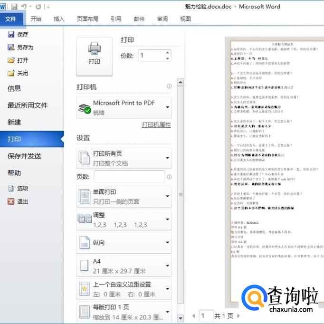The image size is (324, 324).
Task: Select 打印 in the backstage menu
Action: (x=32, y=139)
